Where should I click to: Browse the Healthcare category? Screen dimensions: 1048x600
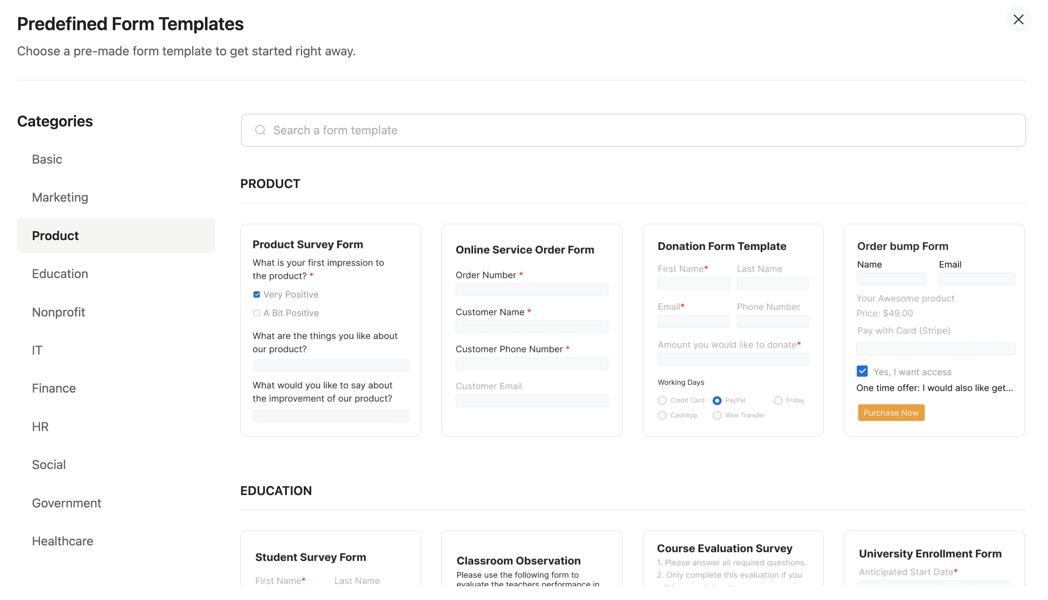(x=62, y=541)
